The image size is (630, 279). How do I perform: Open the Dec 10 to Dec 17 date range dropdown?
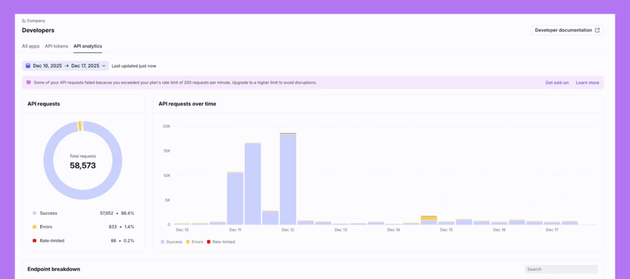point(66,66)
